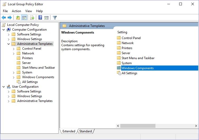
Task: Click the Printers folder icon in the Setting list
Action: pos(119,48)
